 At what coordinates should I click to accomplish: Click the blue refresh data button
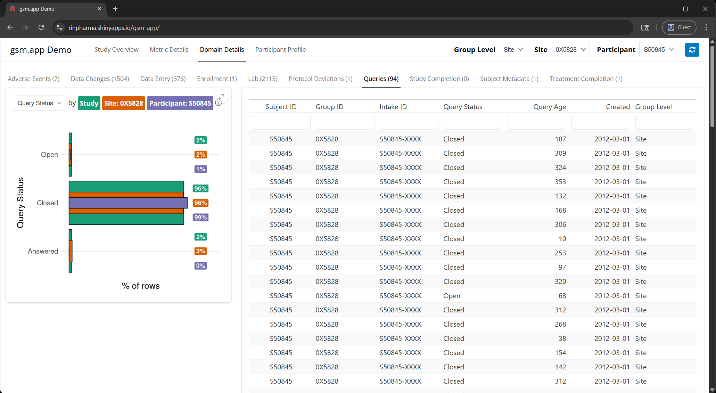click(x=692, y=50)
